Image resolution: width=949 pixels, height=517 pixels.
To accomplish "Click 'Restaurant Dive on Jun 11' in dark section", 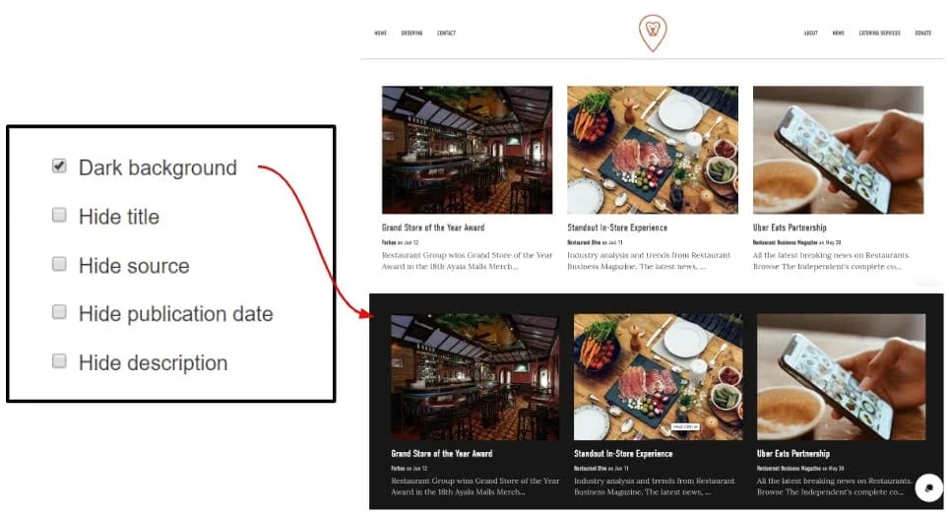I will pos(601,468).
